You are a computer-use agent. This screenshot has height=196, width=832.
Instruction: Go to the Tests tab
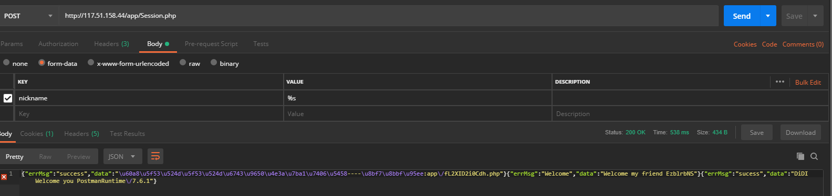261,44
